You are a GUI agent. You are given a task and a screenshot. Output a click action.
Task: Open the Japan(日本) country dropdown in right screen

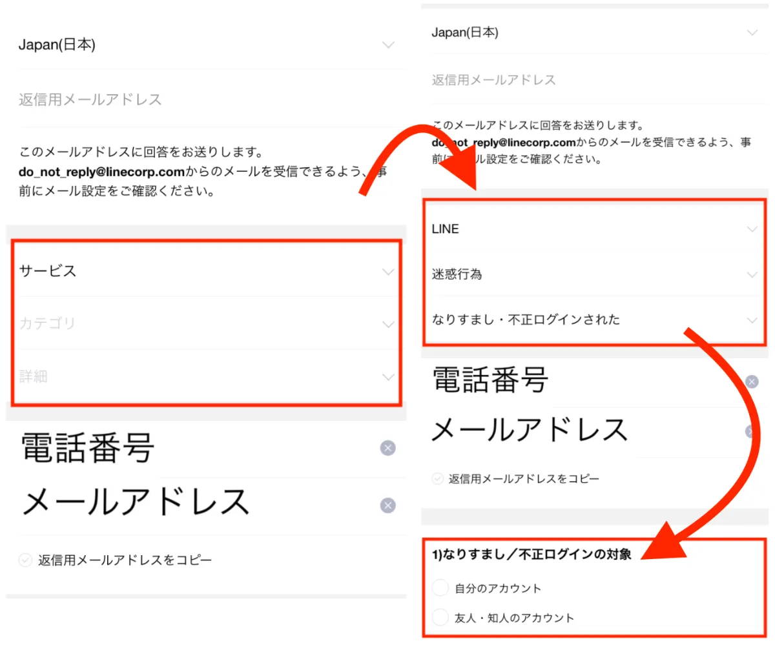(595, 32)
